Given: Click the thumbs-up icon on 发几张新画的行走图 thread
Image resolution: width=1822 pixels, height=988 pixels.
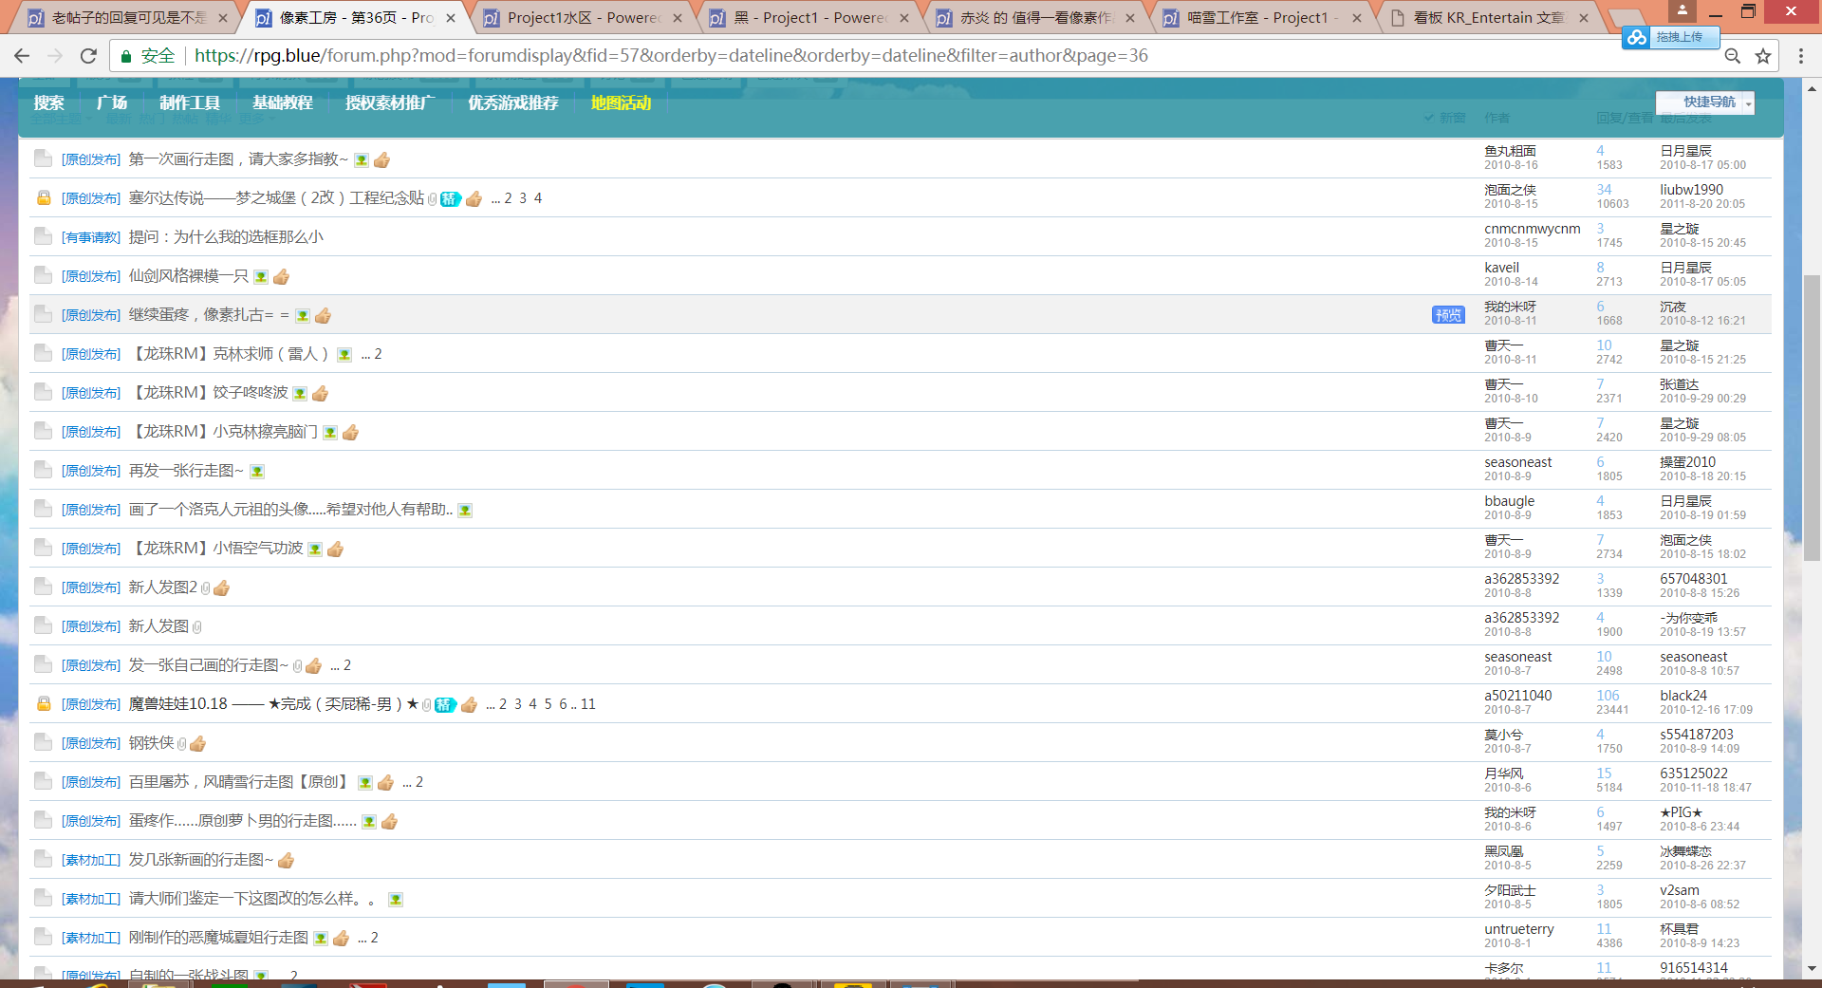Looking at the screenshot, I should click(286, 861).
